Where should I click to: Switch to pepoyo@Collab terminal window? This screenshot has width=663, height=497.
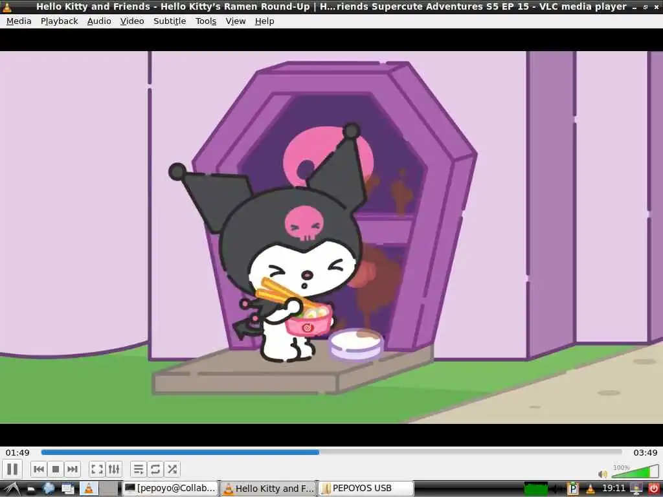click(170, 489)
